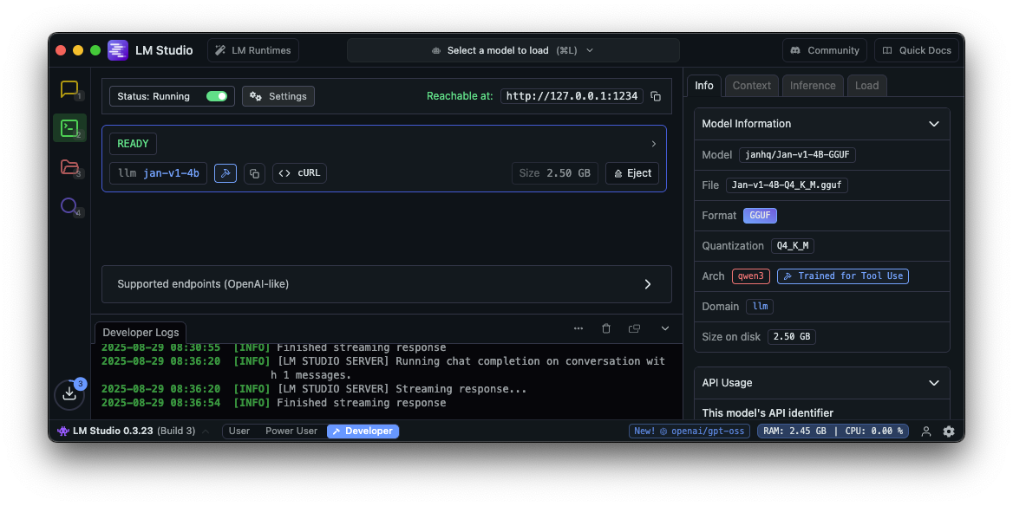This screenshot has width=1013, height=506.
Task: Collapse the API Usage section
Action: point(934,383)
